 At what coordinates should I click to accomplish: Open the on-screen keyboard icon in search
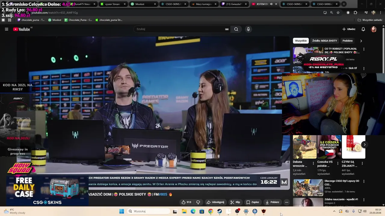click(x=227, y=29)
